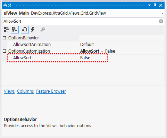This screenshot has height=138, width=167.
Task: Collapse the OptionsBehavior category
Action: (x=5, y=38)
